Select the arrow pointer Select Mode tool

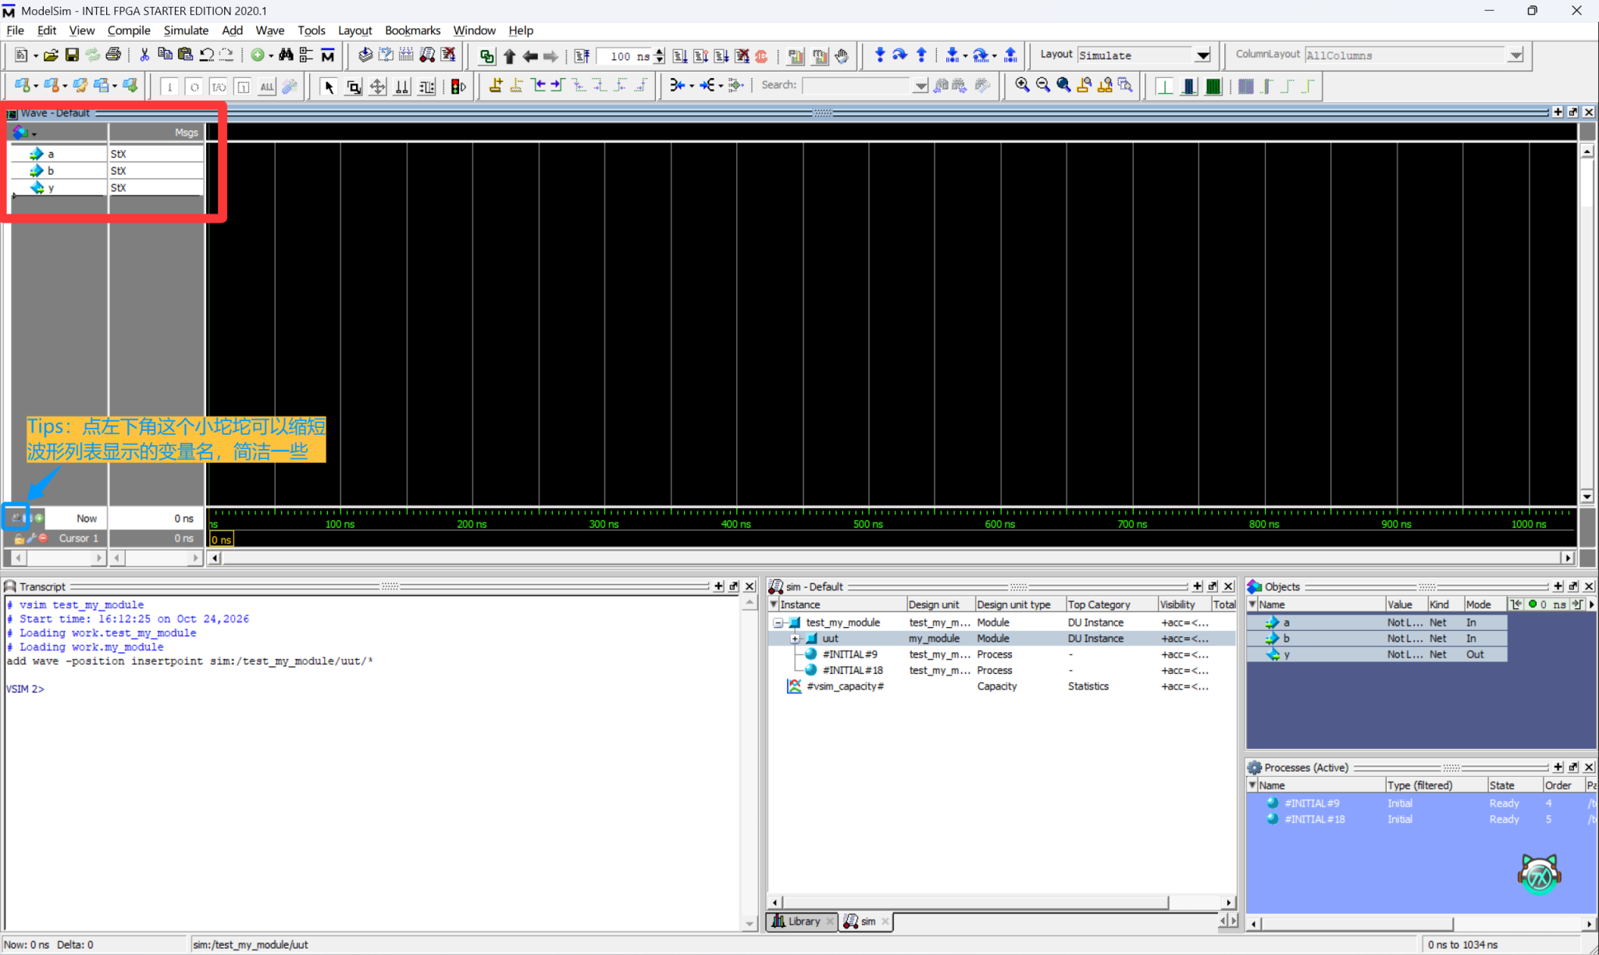point(329,86)
